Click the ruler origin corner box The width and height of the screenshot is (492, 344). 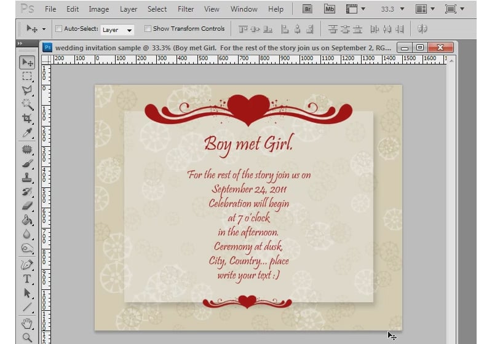click(46, 60)
